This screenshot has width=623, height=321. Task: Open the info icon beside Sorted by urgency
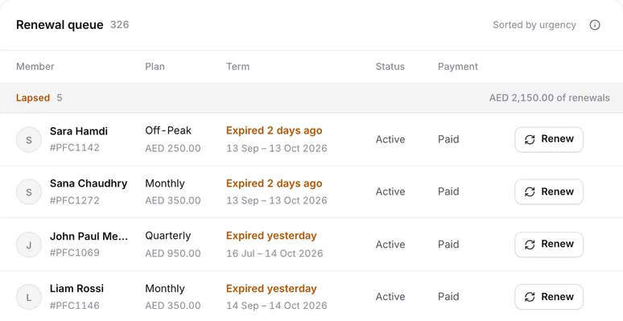pyautogui.click(x=594, y=25)
